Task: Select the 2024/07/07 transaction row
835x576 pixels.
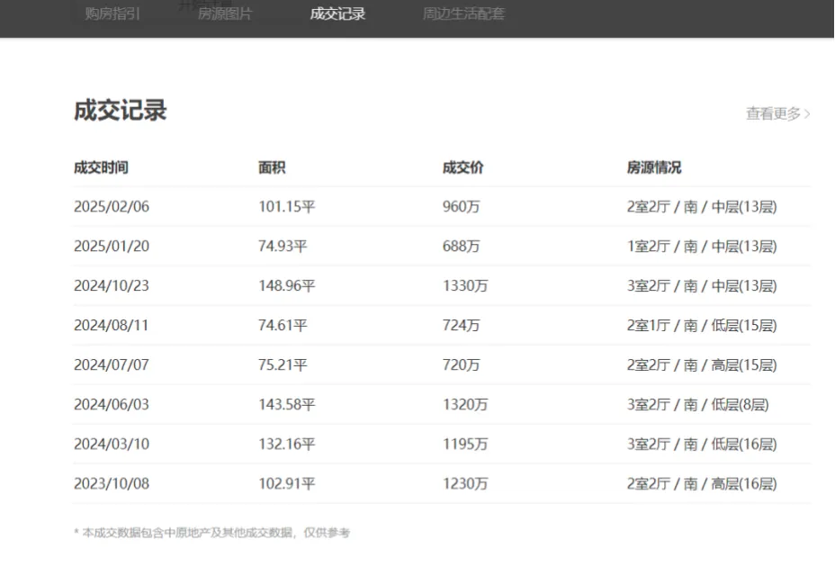Action: (442, 365)
